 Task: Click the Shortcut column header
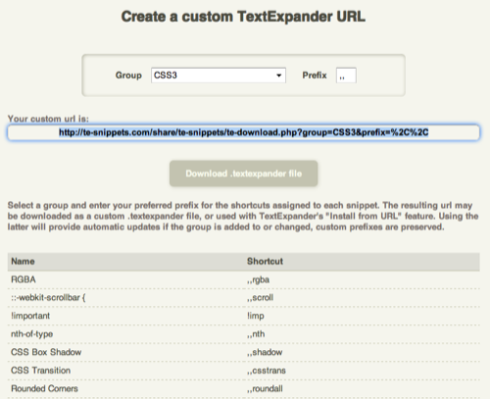point(265,261)
